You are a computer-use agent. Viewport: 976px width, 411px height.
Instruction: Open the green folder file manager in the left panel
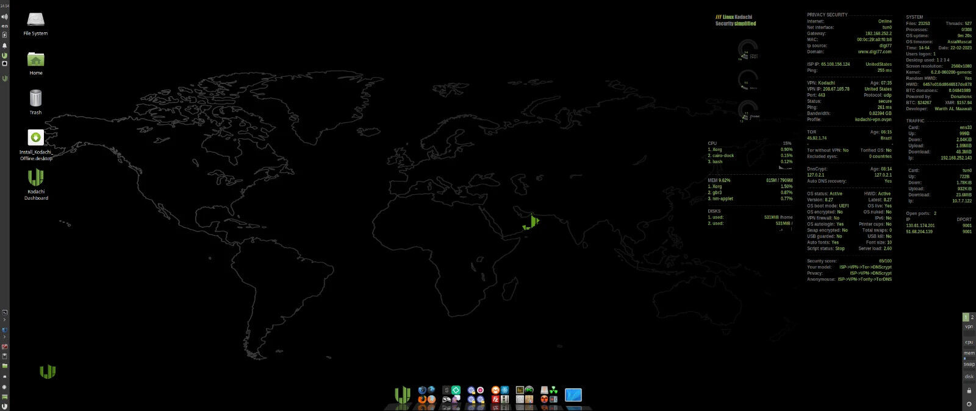point(4,366)
